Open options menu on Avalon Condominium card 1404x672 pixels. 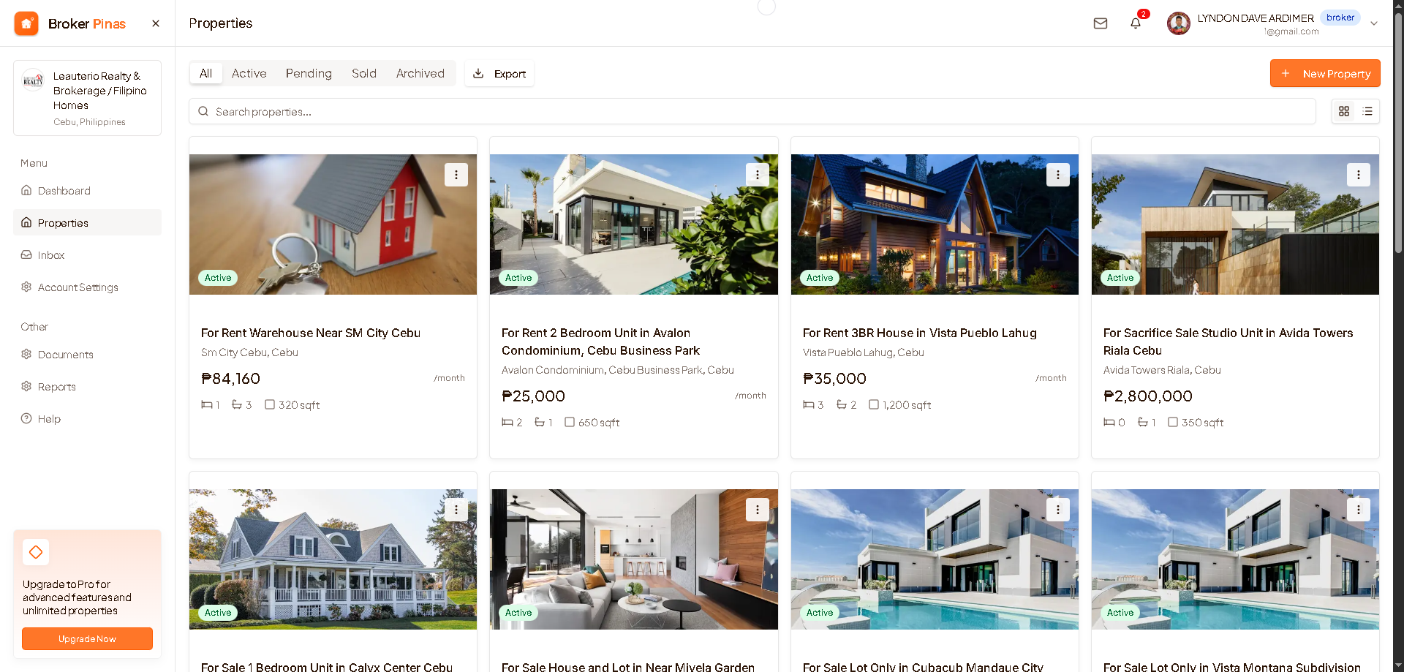[x=758, y=175]
